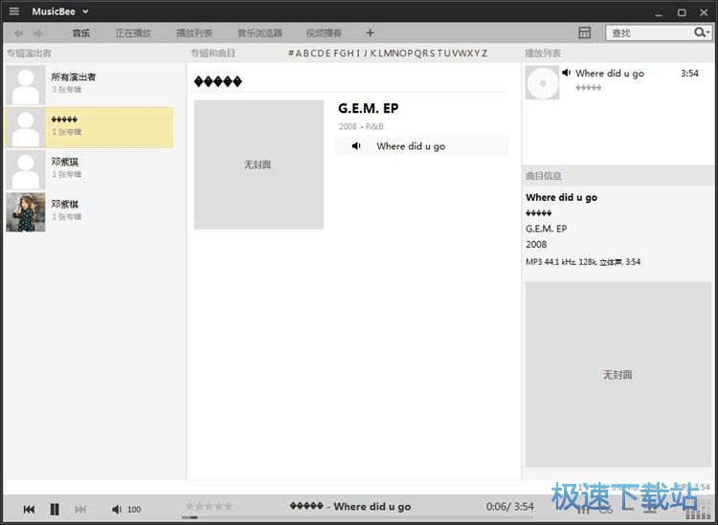Click the 专辑和曲目 panel header
Screen dimensions: 718x525
(213, 53)
